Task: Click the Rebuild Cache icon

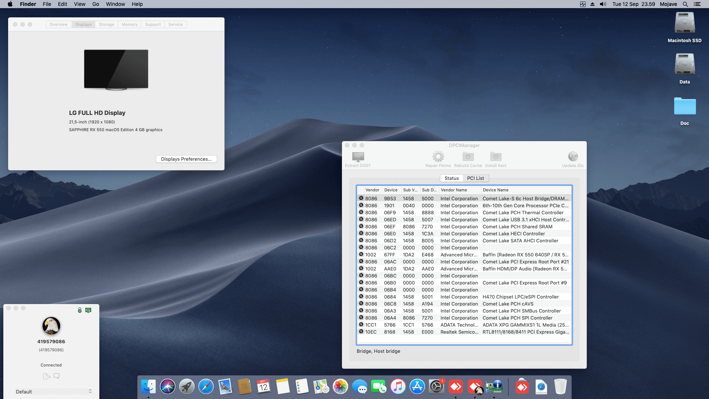Action: (x=468, y=157)
